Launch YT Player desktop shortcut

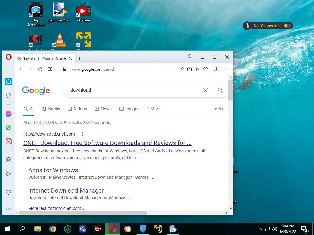click(83, 12)
